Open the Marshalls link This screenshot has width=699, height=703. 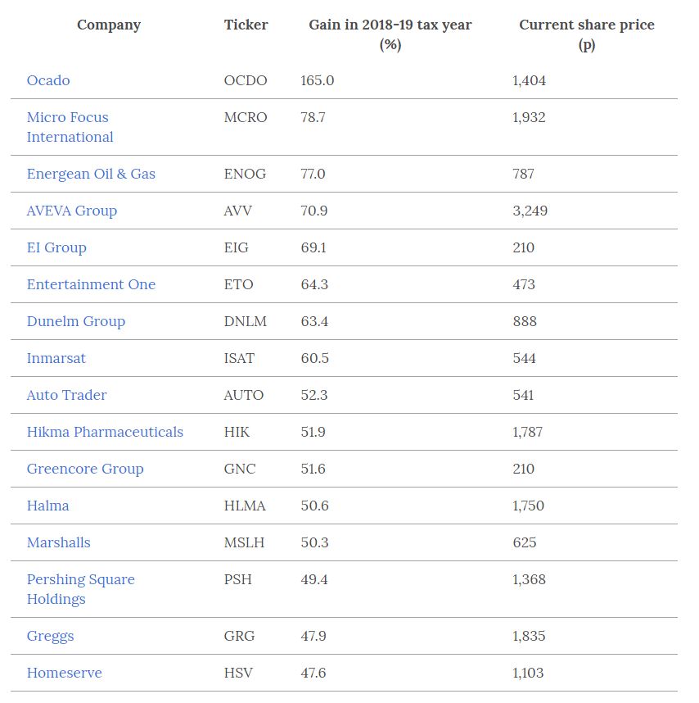click(x=58, y=543)
